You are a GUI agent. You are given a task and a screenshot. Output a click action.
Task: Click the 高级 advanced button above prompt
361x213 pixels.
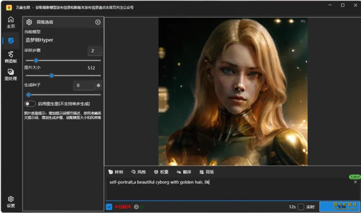tap(207, 172)
